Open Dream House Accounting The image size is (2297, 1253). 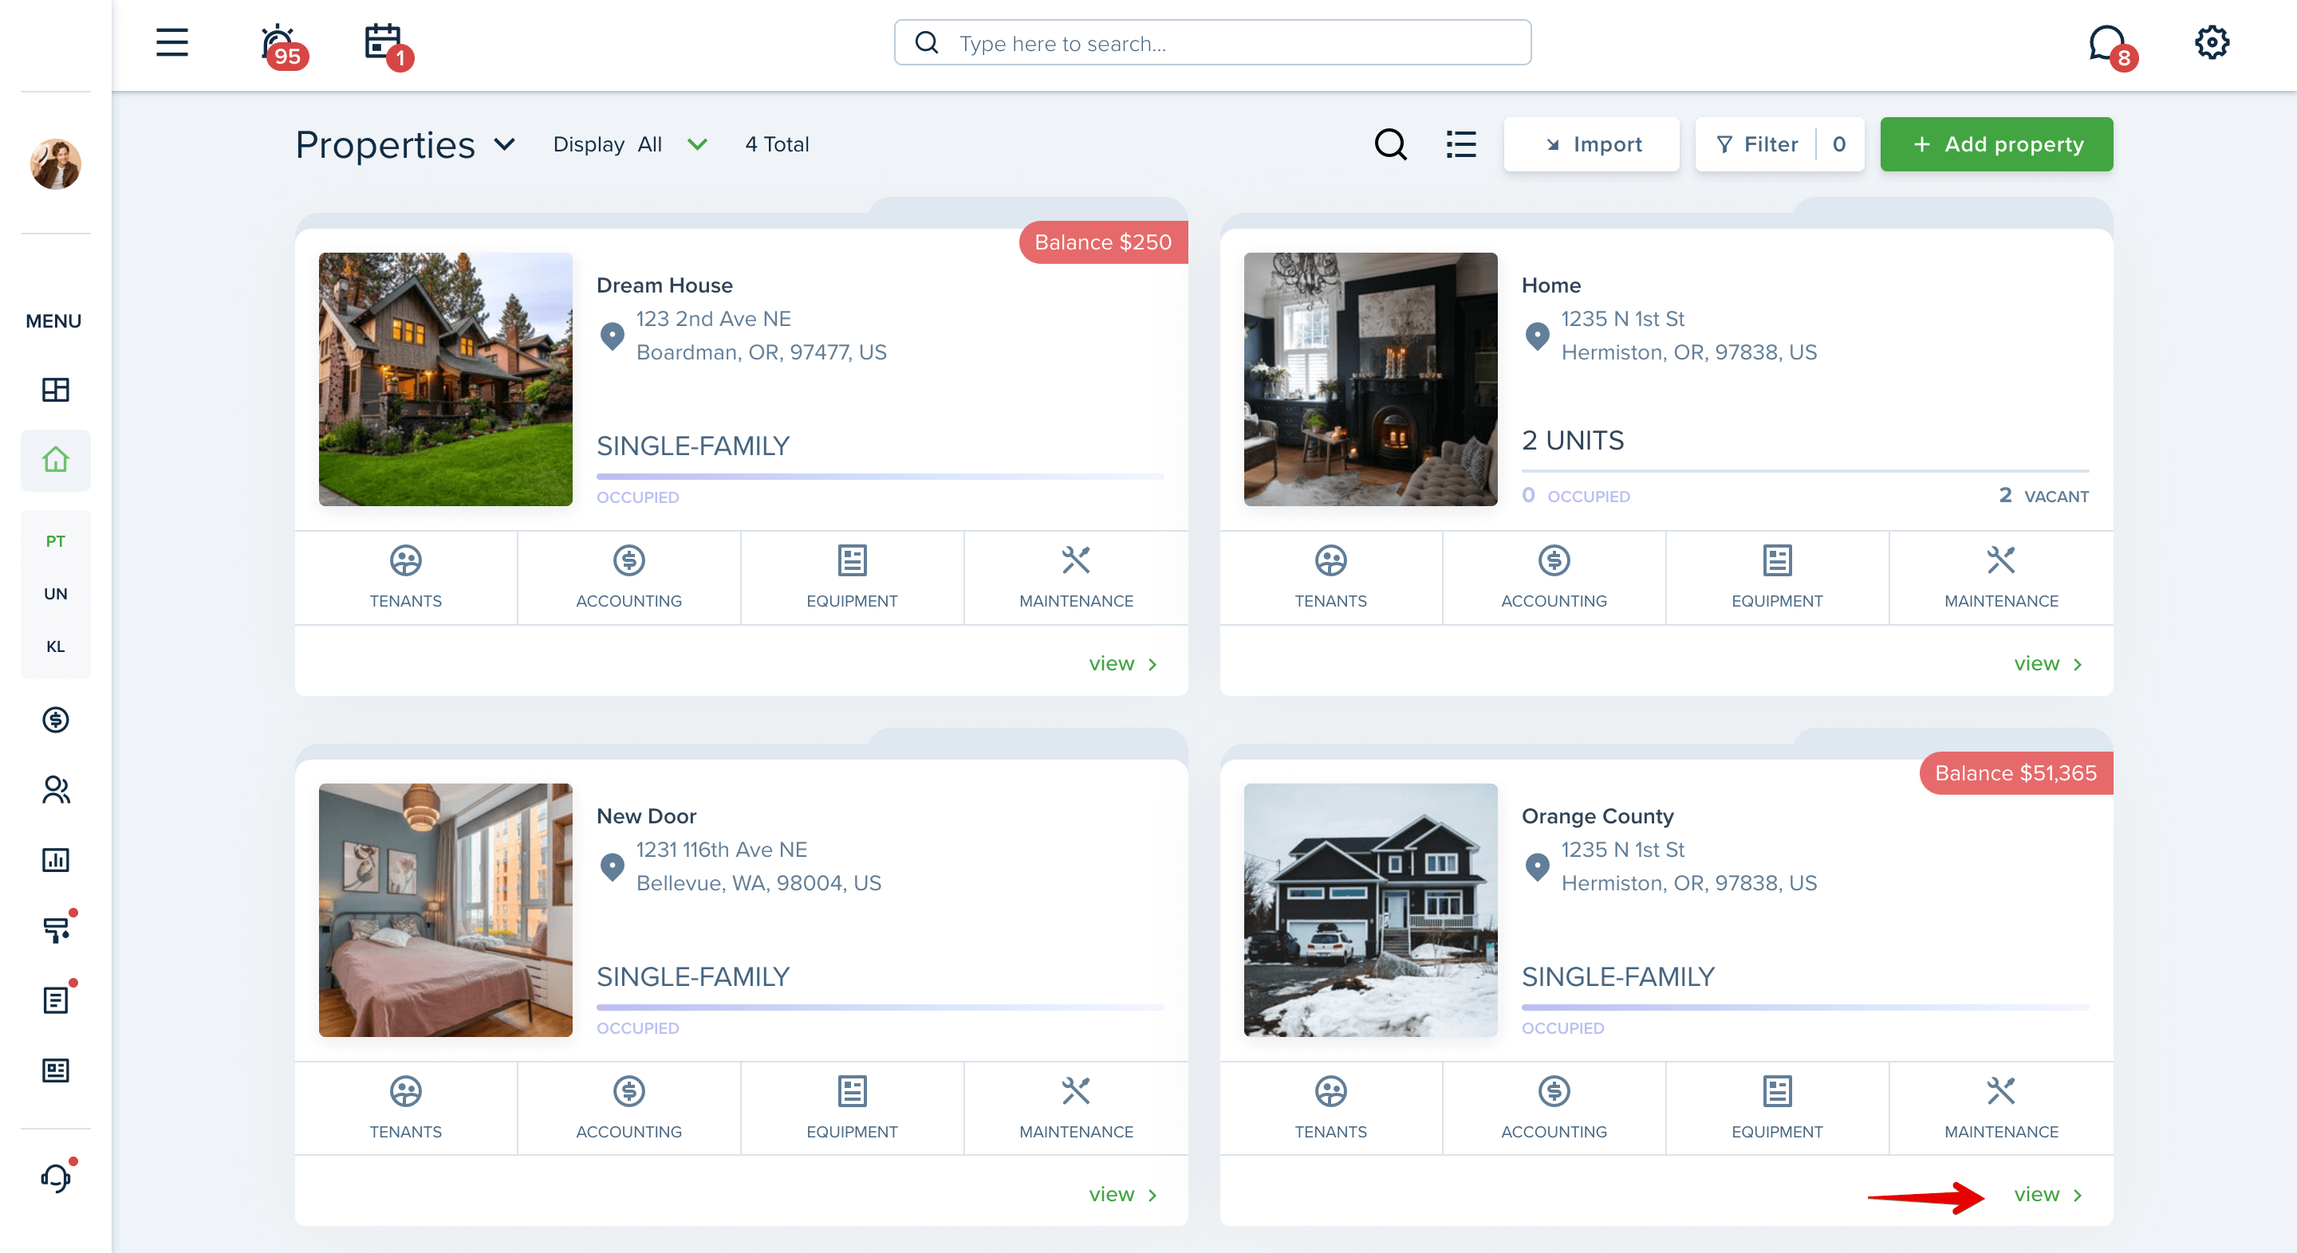pos(628,578)
